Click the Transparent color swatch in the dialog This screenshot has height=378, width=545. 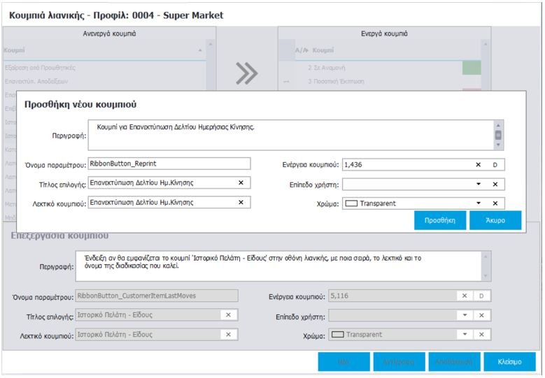point(351,203)
